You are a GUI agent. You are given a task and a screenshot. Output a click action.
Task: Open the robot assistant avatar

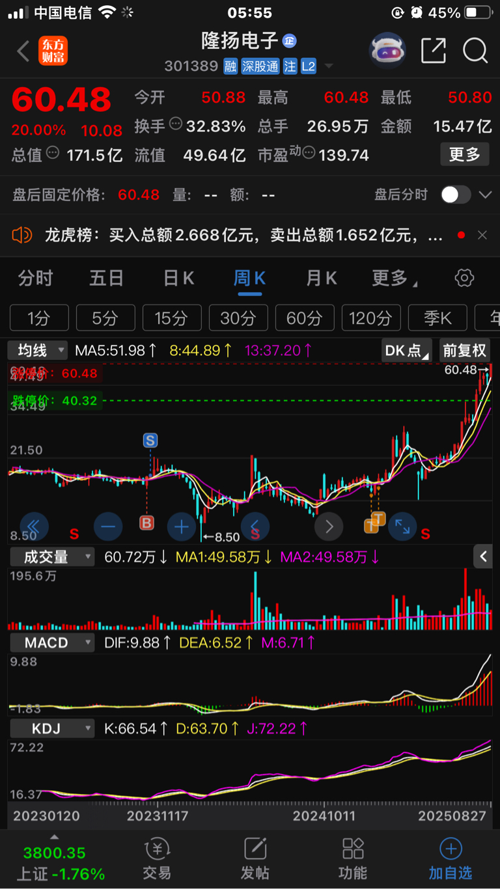pos(387,50)
